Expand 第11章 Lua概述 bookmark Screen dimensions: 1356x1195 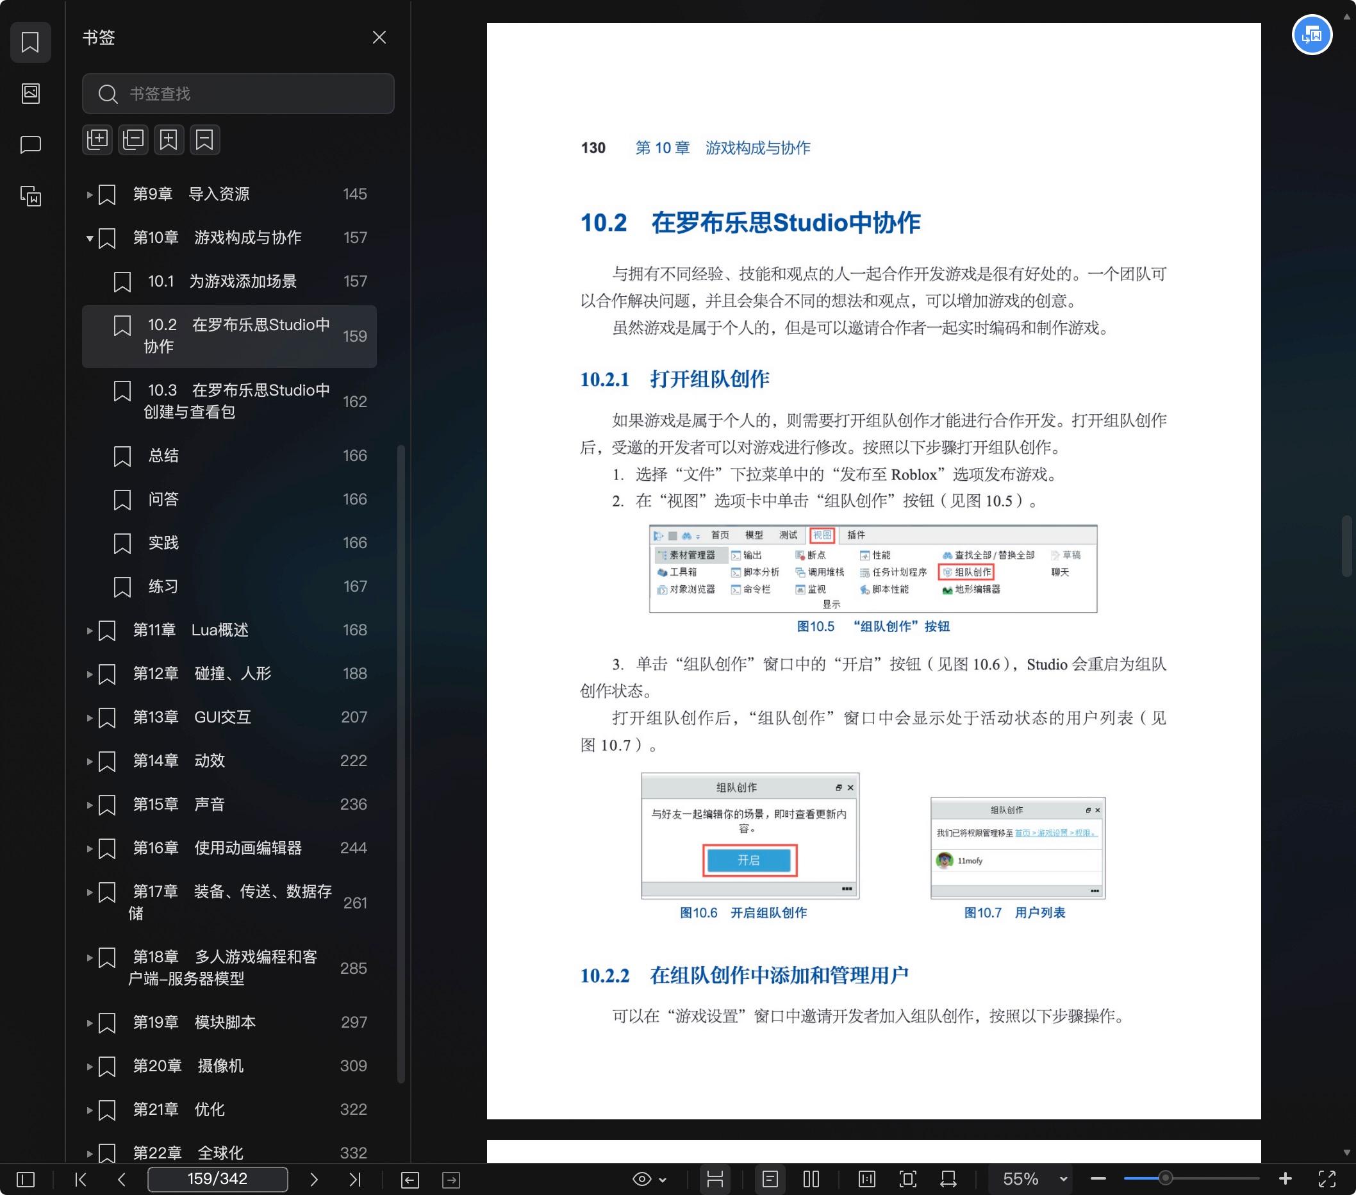(89, 630)
